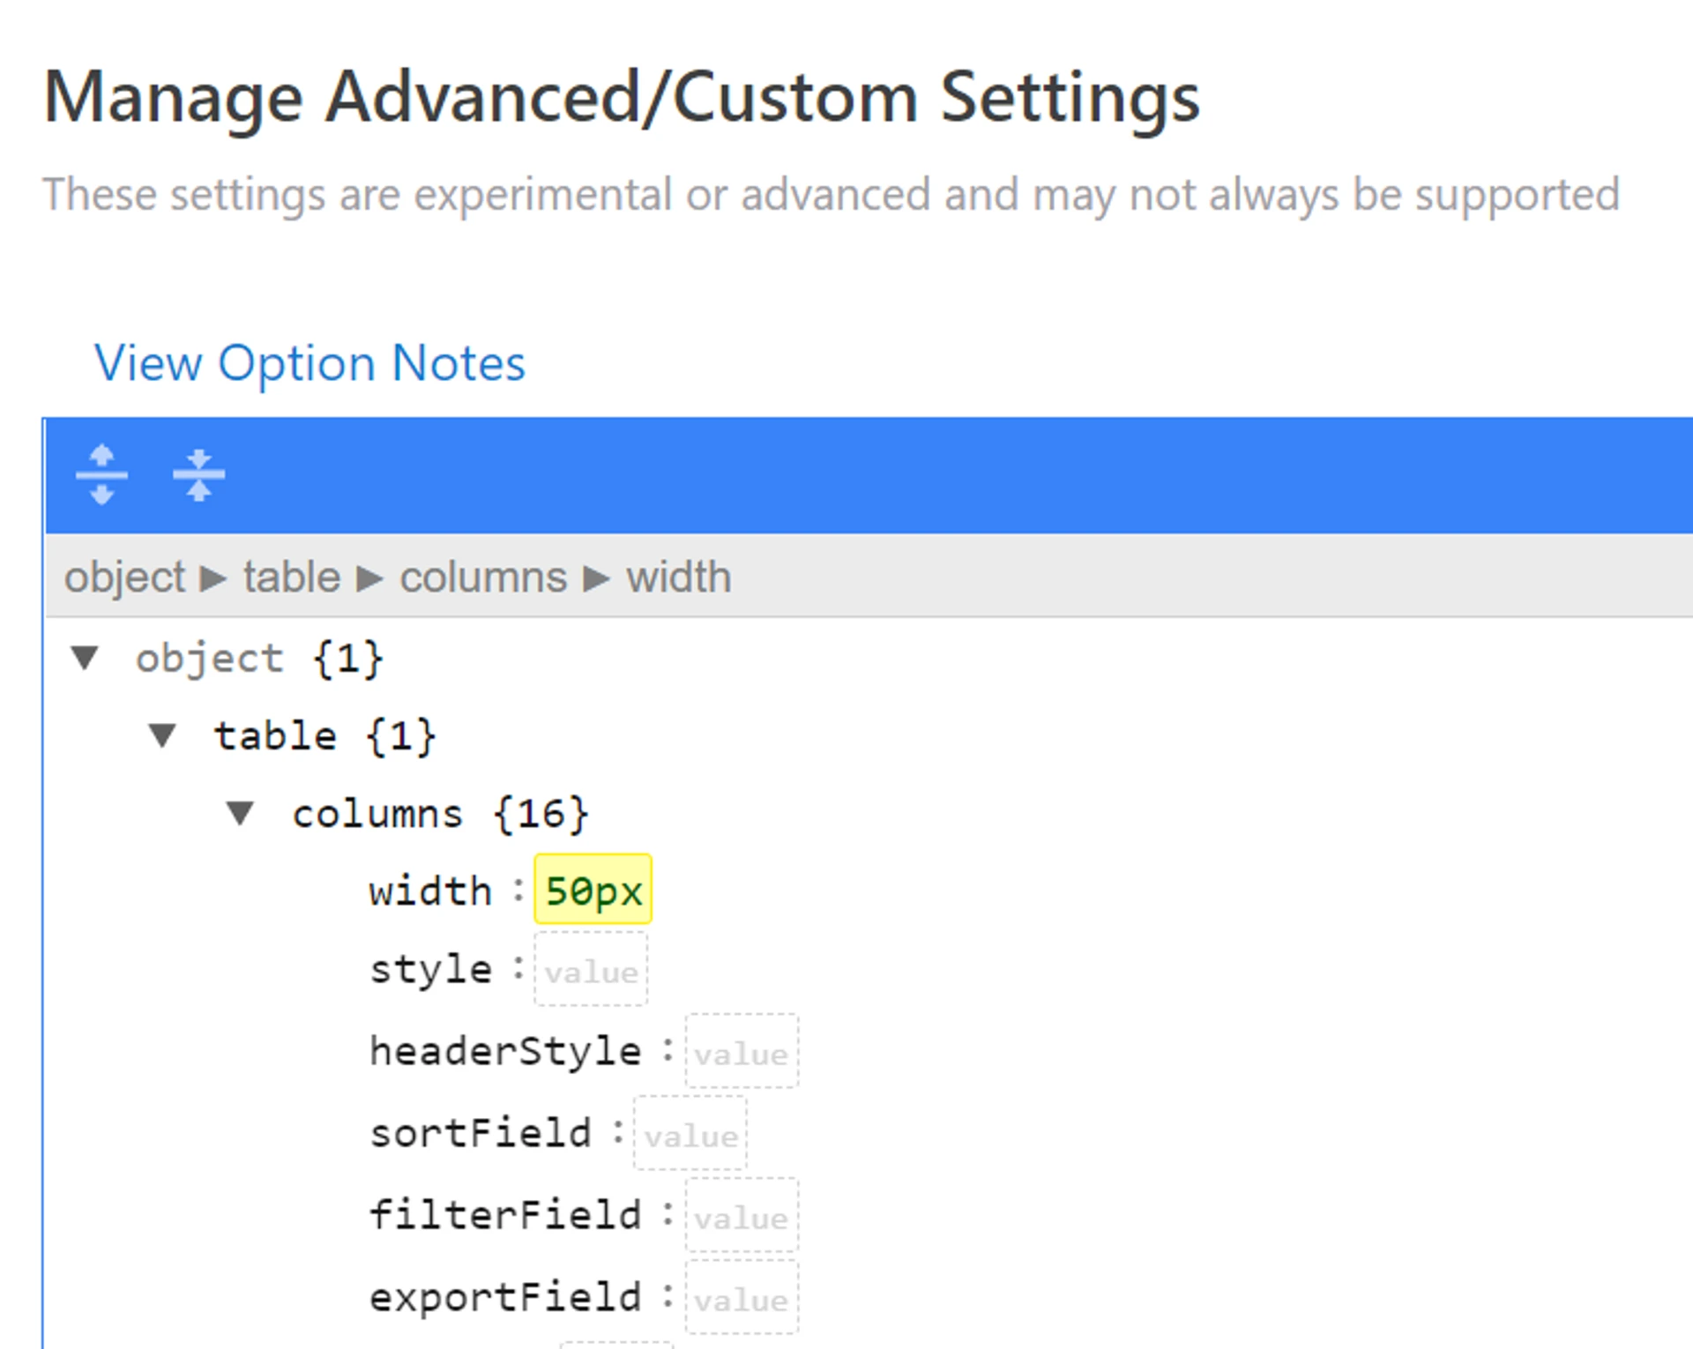Screen dimensions: 1693x1349
Task: Click the headerStyle value field
Action: point(742,1053)
